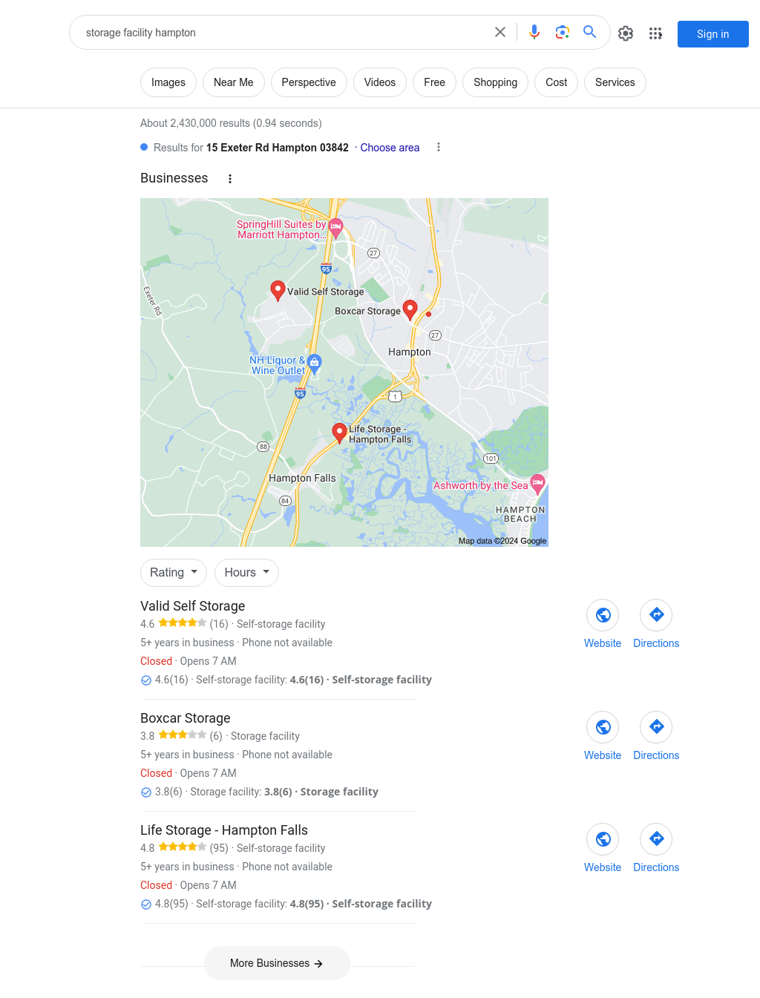Screen dimensions: 760x998
Task: Open quick settings gear icon
Action: (x=626, y=33)
